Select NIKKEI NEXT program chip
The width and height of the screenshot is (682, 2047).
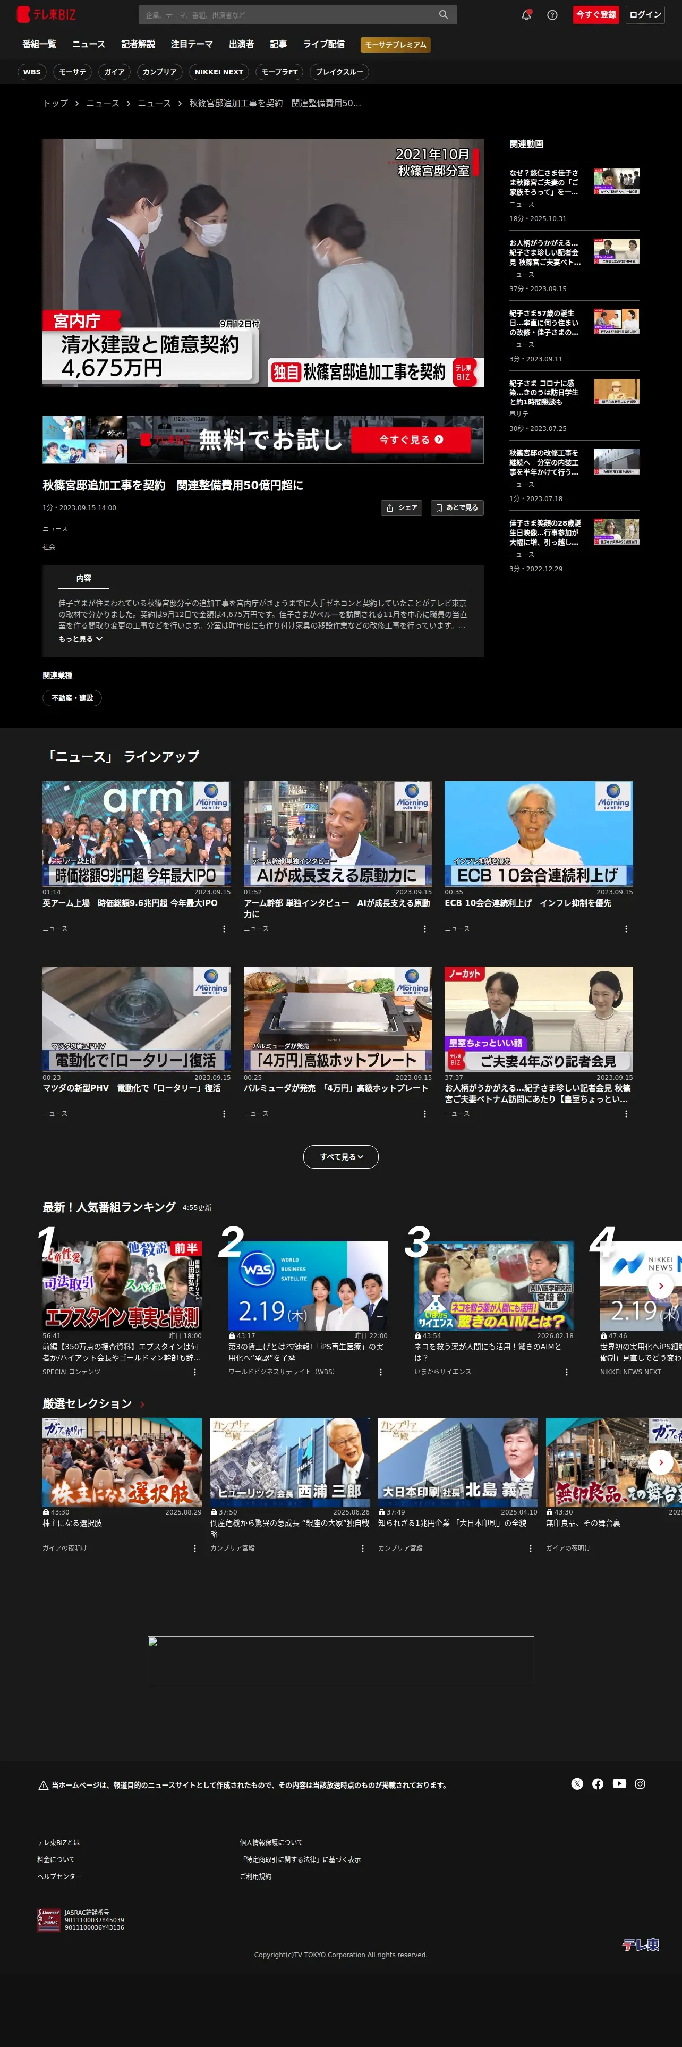[219, 72]
